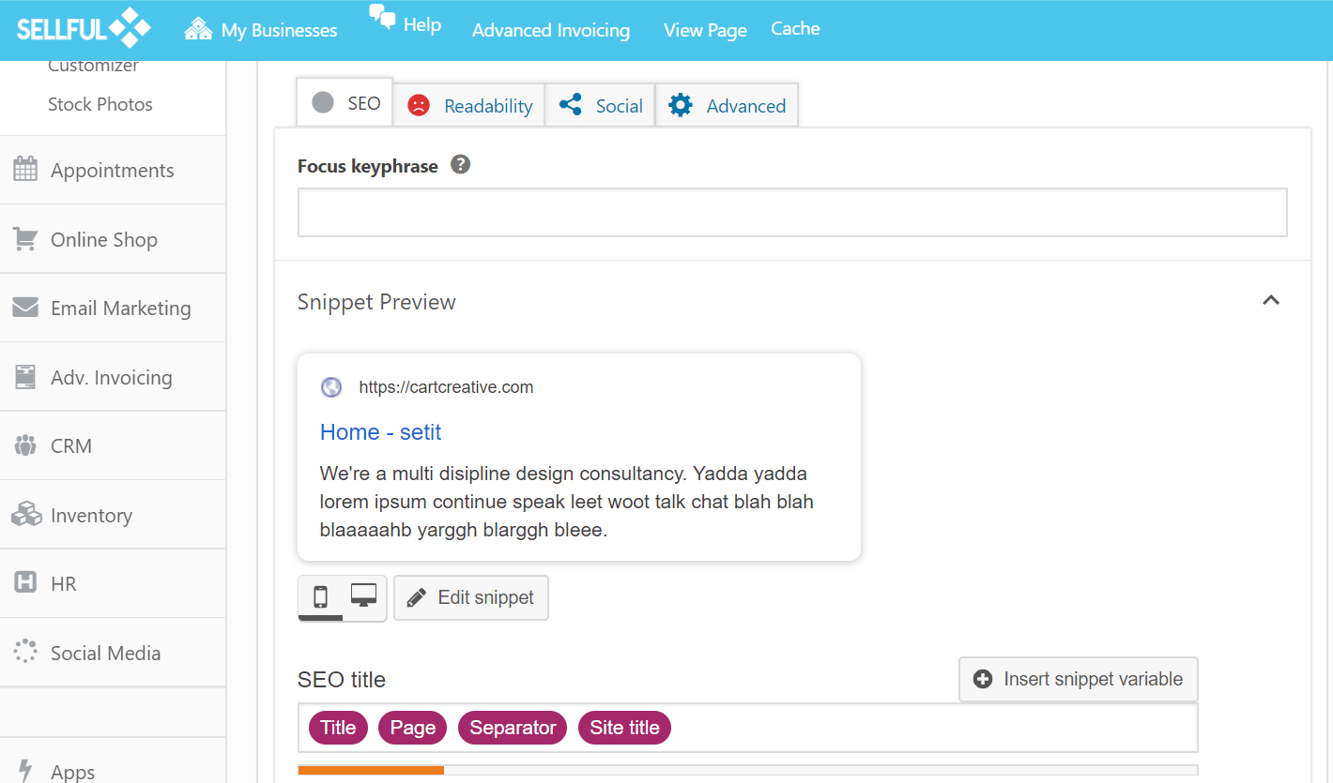The height and width of the screenshot is (783, 1333).
Task: Open Customizer in sidebar
Action: pos(93,66)
